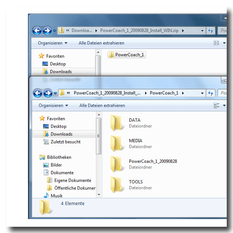This screenshot has height=233, width=233.
Task: Select Downloa... breadcrumb in rear window
Action: pos(82,31)
